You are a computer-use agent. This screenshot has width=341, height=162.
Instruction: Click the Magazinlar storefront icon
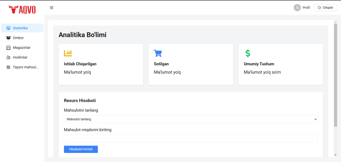click(x=8, y=47)
